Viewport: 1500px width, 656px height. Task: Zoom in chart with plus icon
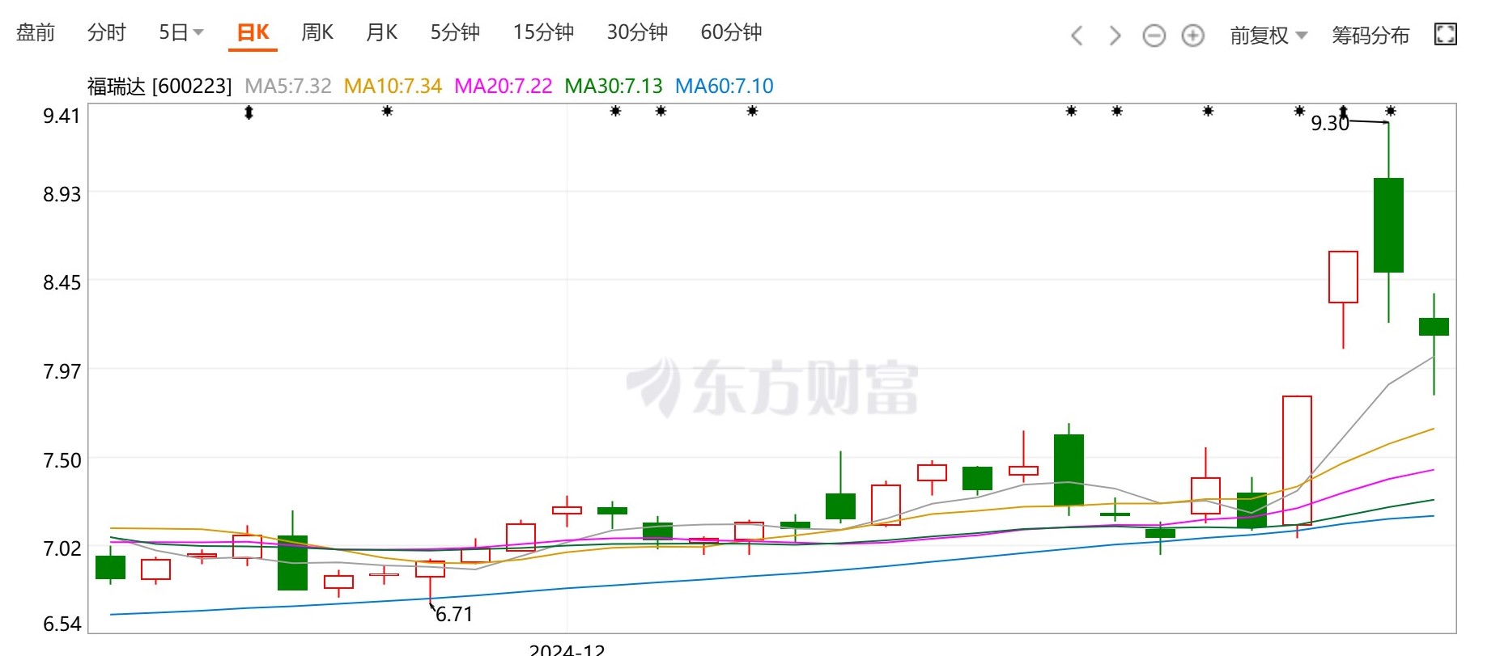[x=1192, y=36]
